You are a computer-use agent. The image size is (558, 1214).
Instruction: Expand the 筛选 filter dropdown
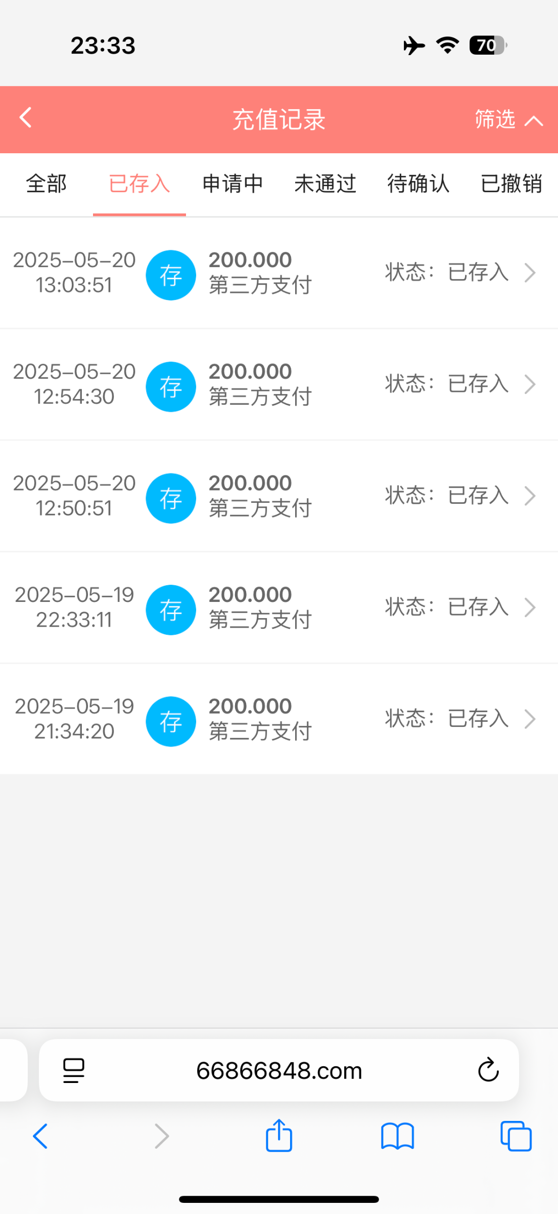click(508, 120)
